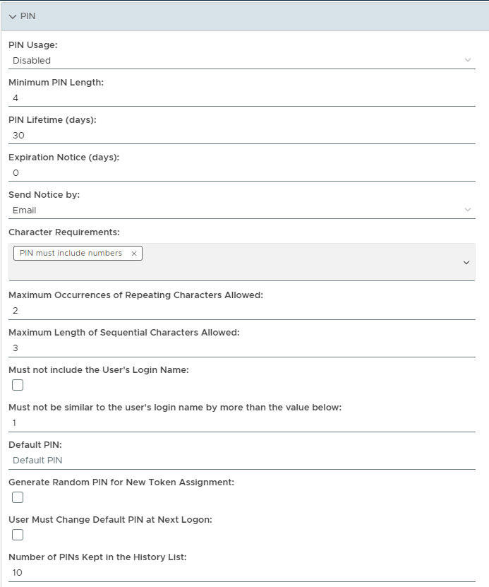
Task: Click the Character Requirements multi-select box
Action: pyautogui.click(x=282, y=268)
